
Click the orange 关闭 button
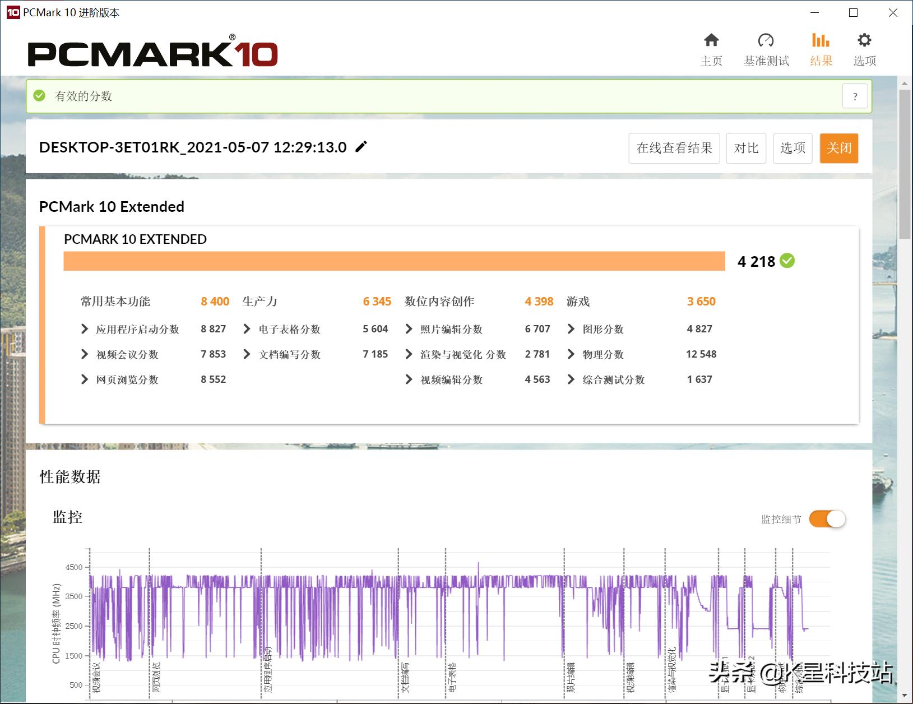coord(839,148)
